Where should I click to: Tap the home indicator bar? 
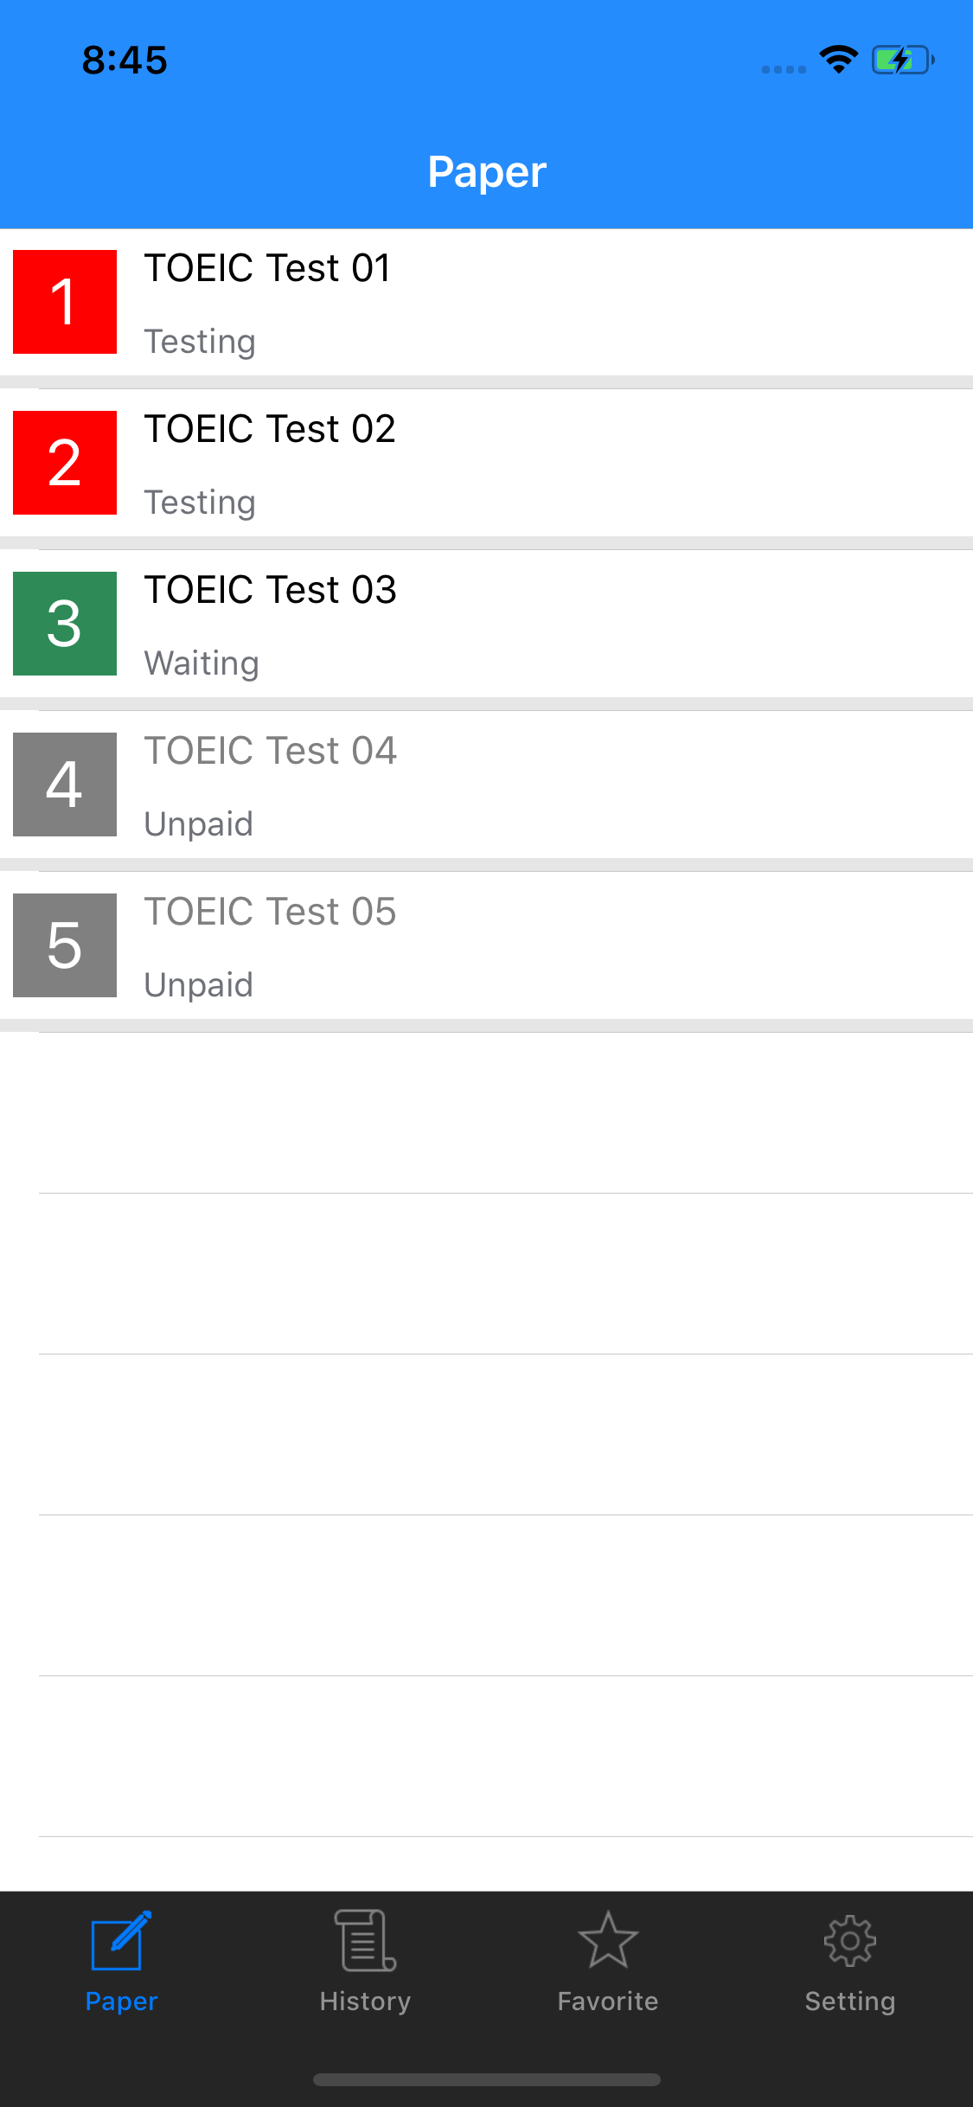tap(486, 2081)
